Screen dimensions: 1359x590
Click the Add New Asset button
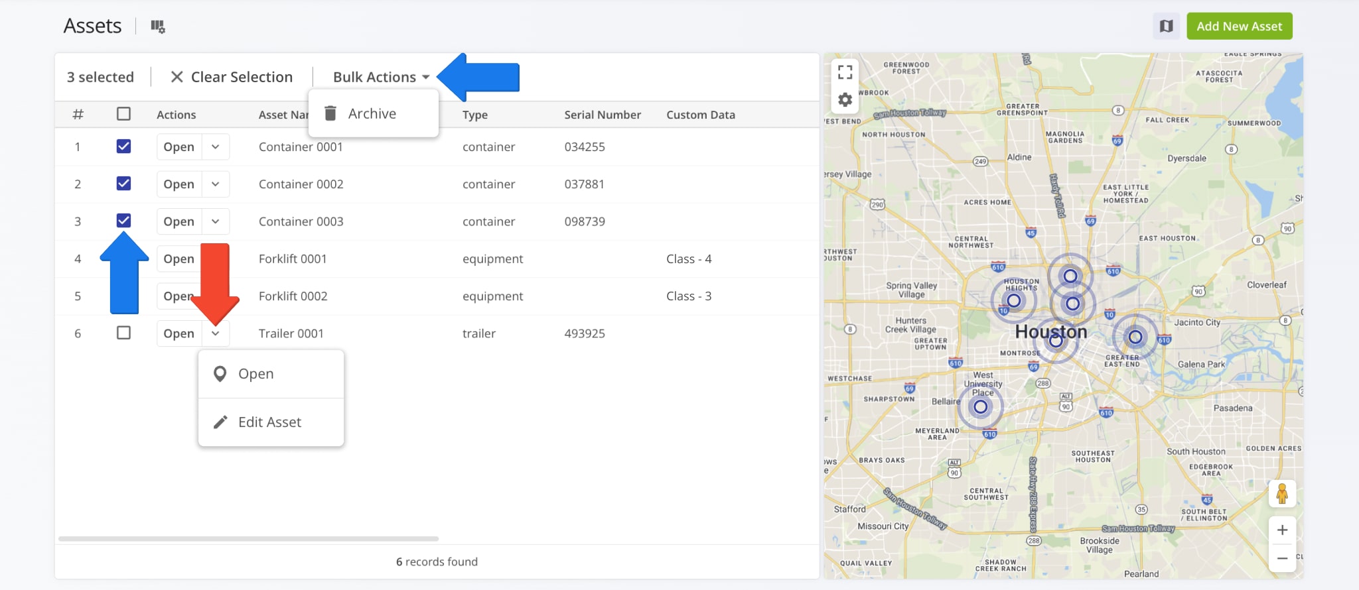pos(1239,27)
